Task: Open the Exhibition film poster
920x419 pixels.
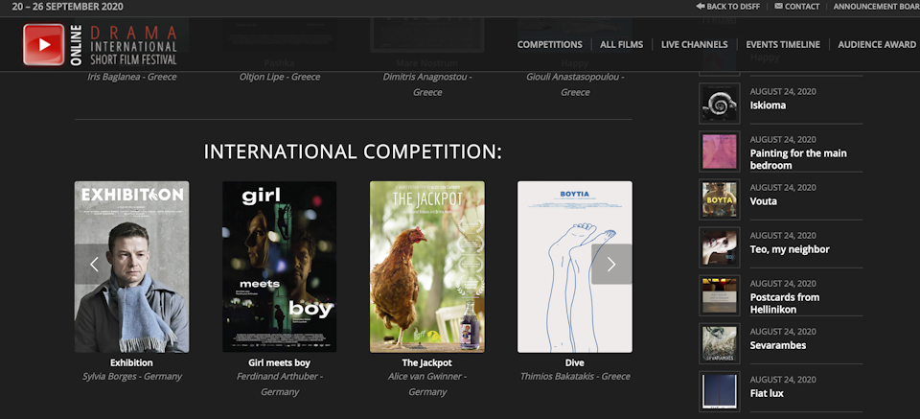Action: (131, 267)
